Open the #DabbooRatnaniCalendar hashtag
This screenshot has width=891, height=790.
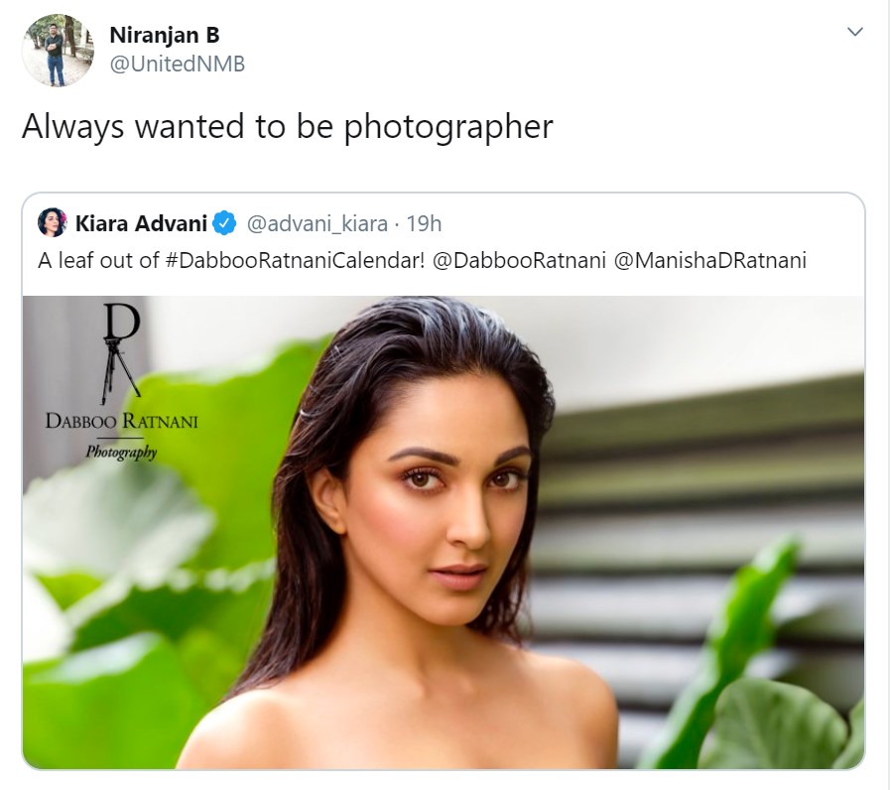pyautogui.click(x=295, y=261)
